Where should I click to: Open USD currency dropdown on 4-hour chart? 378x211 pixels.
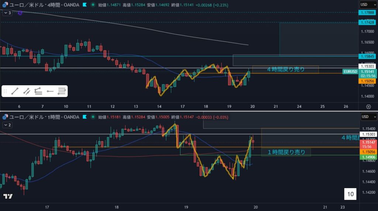[x=368, y=5]
